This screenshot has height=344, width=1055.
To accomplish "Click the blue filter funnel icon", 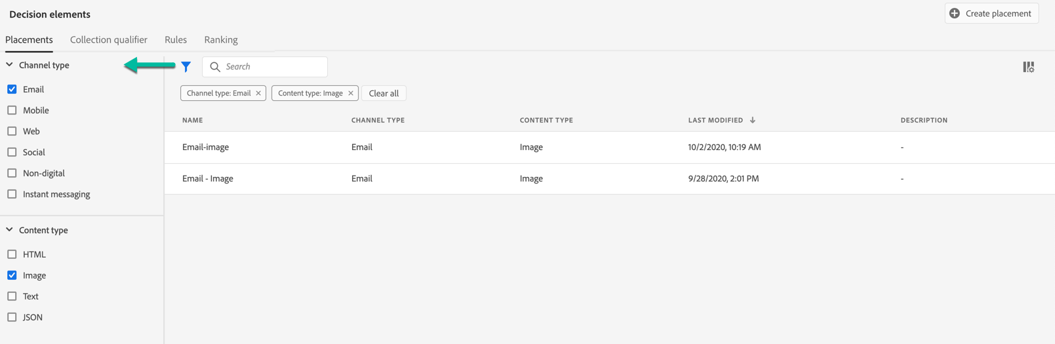I will (186, 67).
